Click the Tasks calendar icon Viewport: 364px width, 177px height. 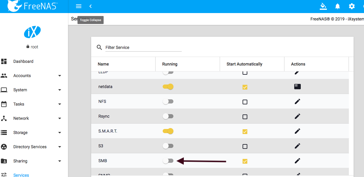(x=4, y=104)
